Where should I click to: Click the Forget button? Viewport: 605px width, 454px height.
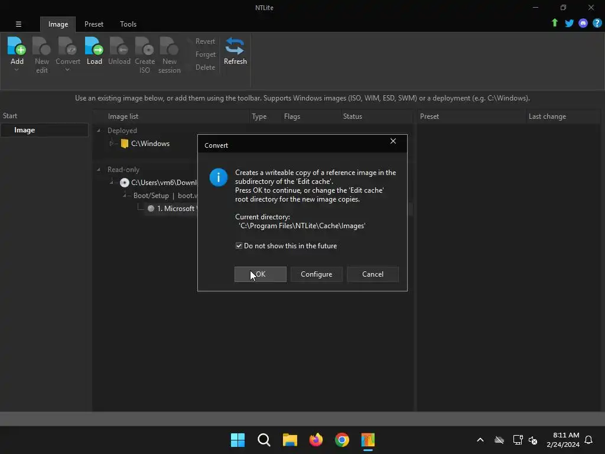pyautogui.click(x=205, y=54)
